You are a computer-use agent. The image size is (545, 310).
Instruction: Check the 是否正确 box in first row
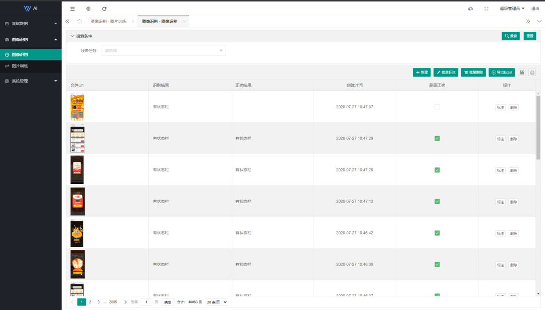pyautogui.click(x=437, y=107)
